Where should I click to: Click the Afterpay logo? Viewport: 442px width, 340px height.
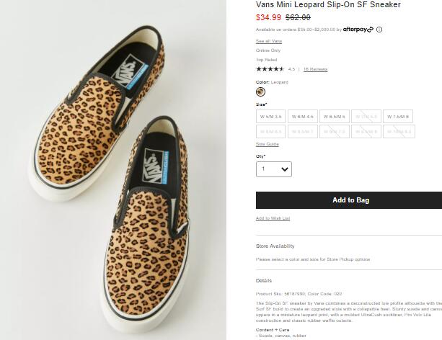[358, 30]
